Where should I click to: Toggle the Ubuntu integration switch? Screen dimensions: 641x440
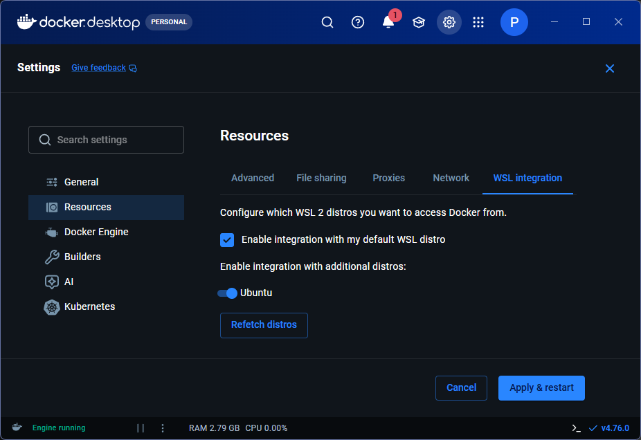click(x=227, y=293)
